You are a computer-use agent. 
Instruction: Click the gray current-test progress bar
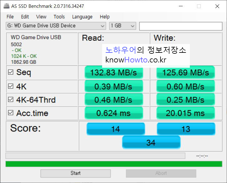click(x=95, y=156)
